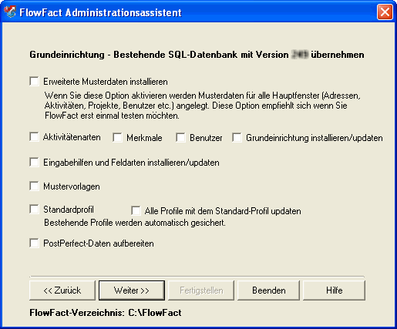This screenshot has height=329, width=397.
Task: Open Hilfe for this wizard
Action: (334, 290)
